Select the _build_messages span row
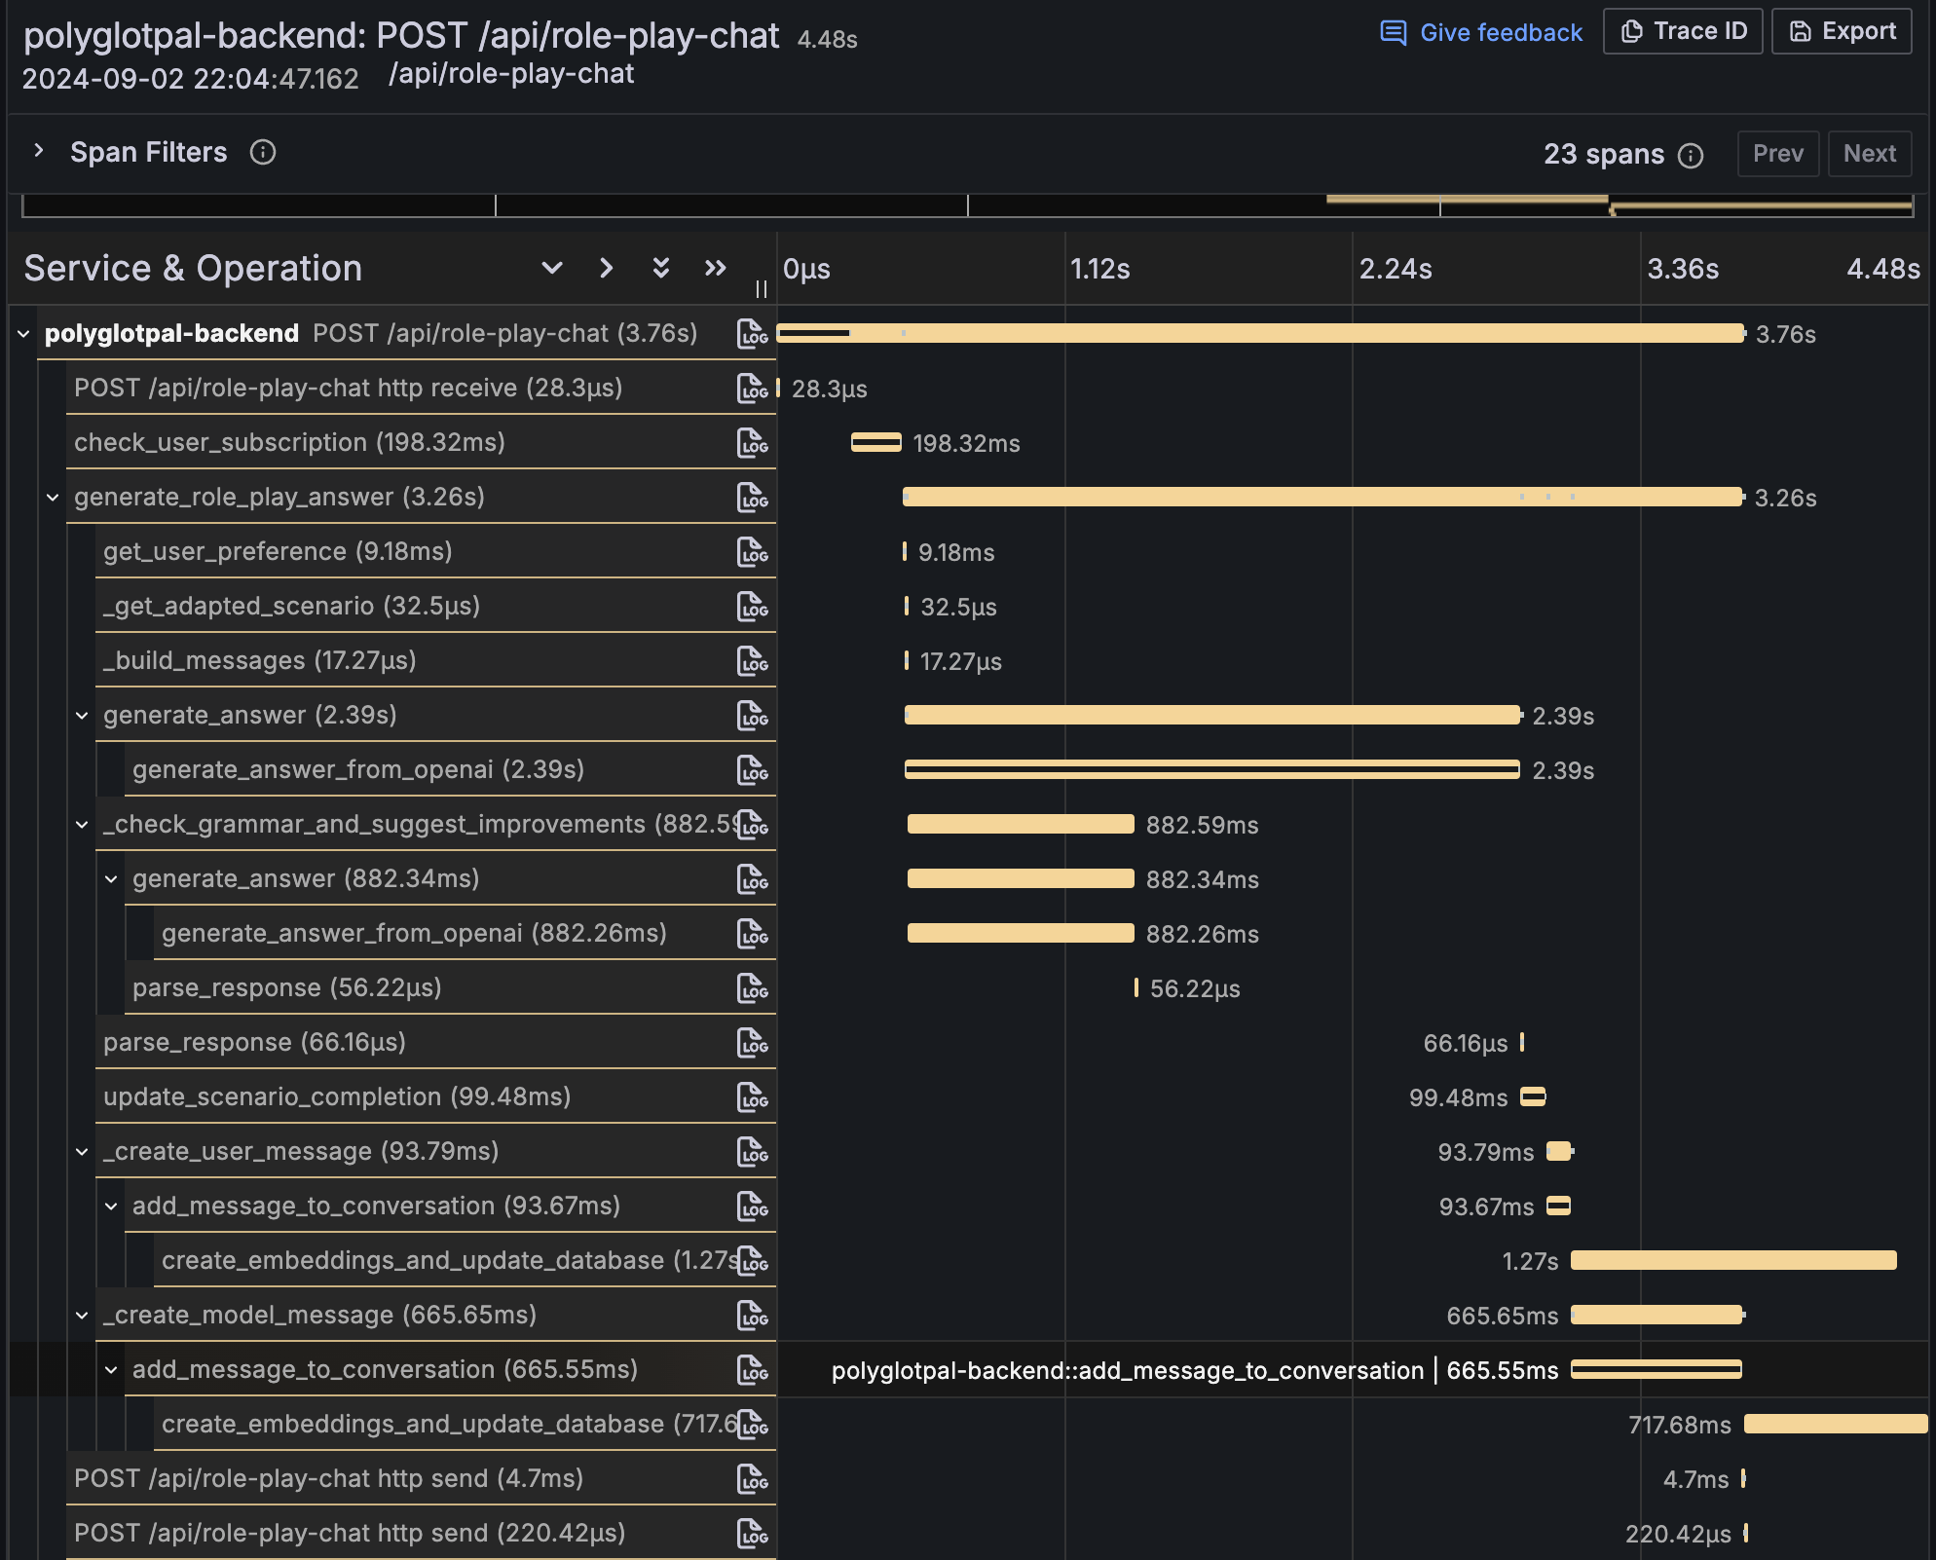Screen dimensions: 1936x1560 tap(259, 661)
